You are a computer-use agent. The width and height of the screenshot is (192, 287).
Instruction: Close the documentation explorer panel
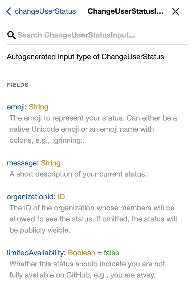pyautogui.click(x=176, y=11)
